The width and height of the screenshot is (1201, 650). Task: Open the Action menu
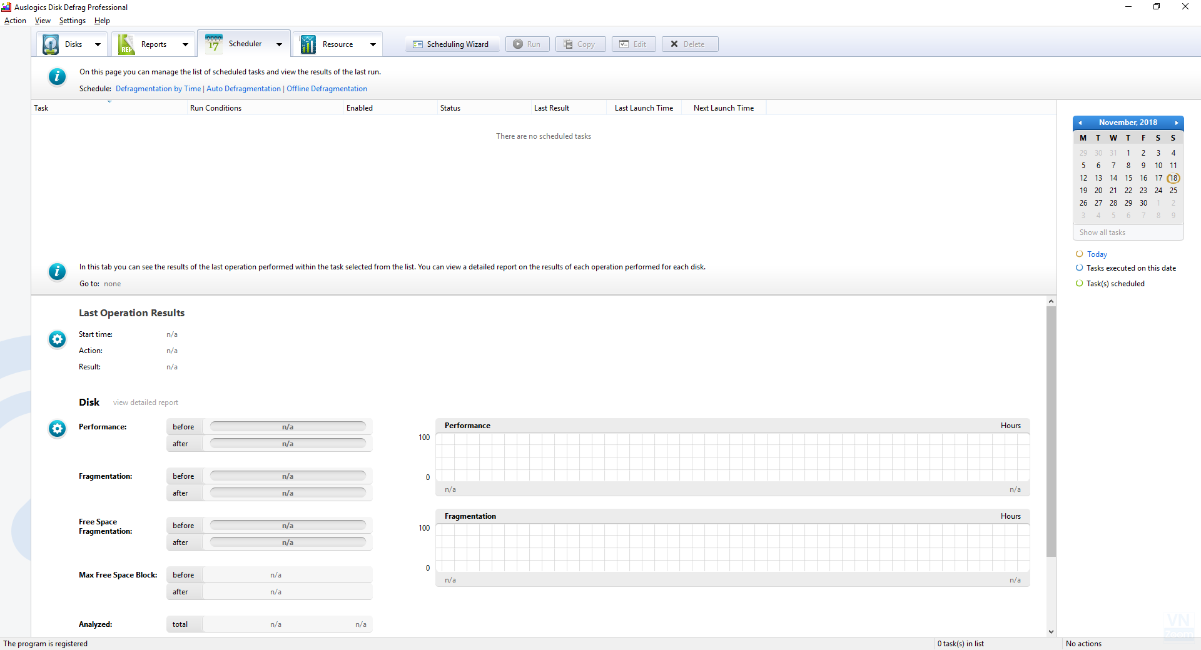(15, 21)
